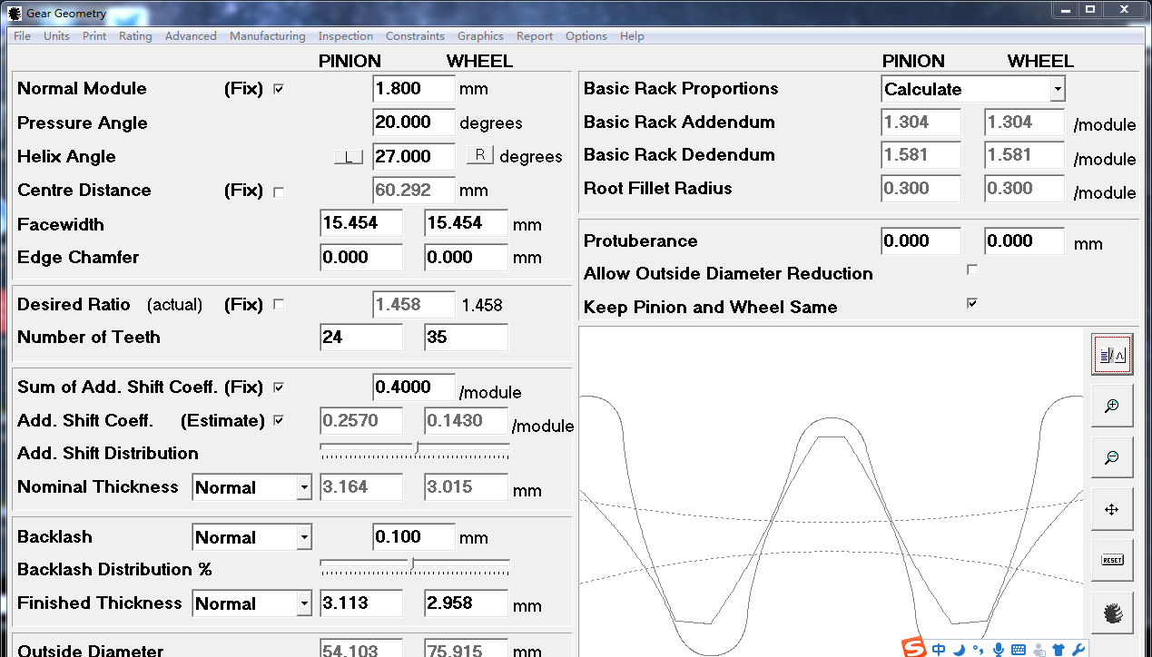Screen dimensions: 1152x657
Task: Open the Report menu
Action: click(535, 36)
